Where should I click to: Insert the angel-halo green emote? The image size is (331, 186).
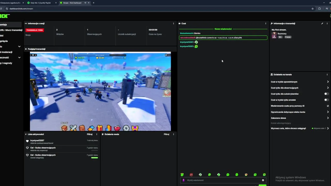coord(182,175)
